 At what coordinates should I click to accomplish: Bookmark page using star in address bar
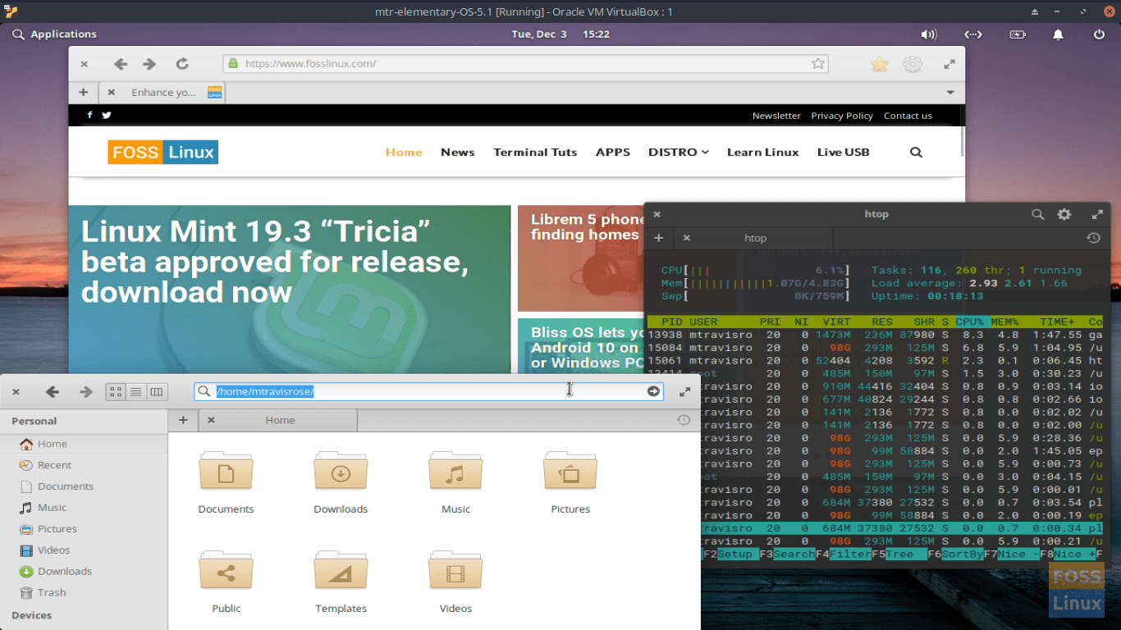pos(817,64)
